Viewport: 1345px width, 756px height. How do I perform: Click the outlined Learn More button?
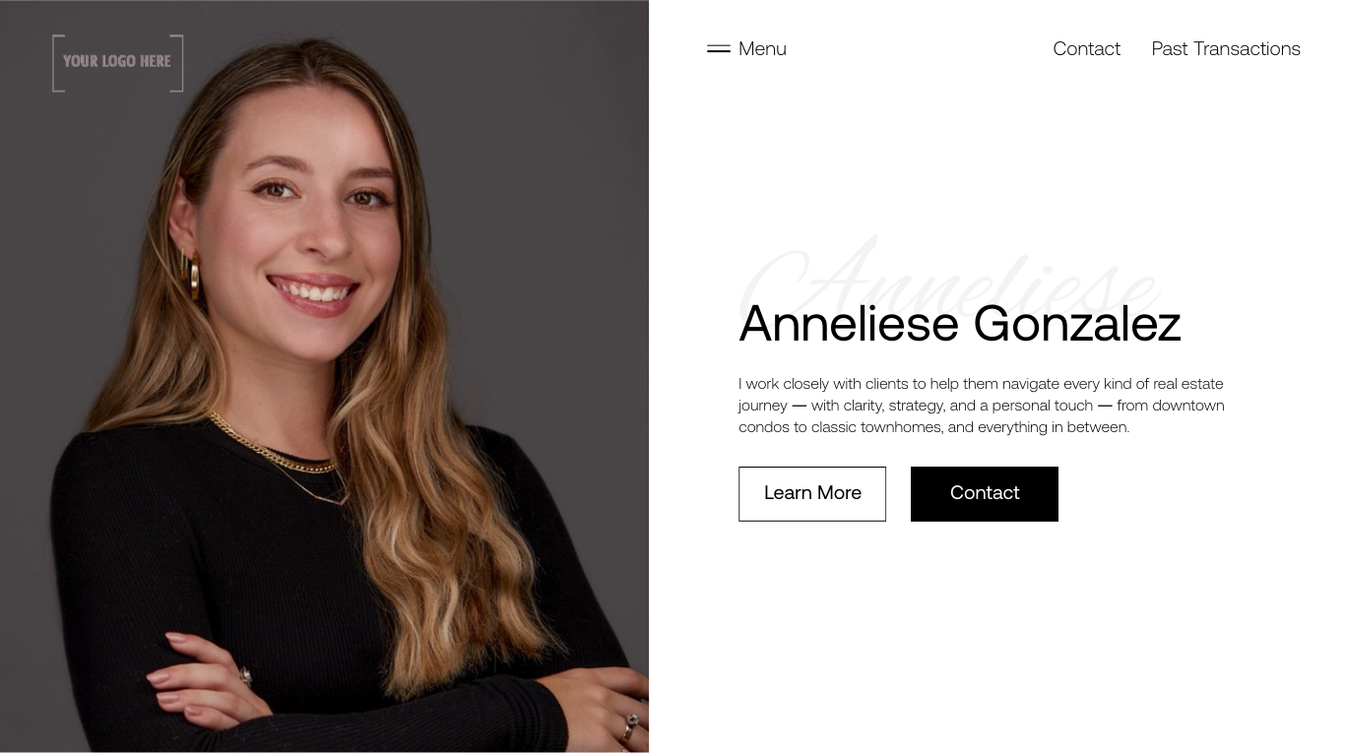[812, 494]
